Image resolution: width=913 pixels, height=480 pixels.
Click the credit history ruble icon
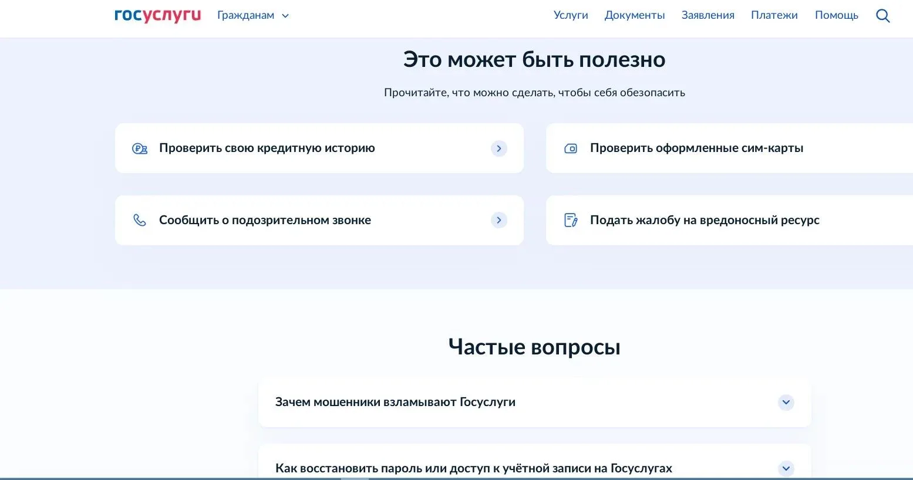coord(140,148)
